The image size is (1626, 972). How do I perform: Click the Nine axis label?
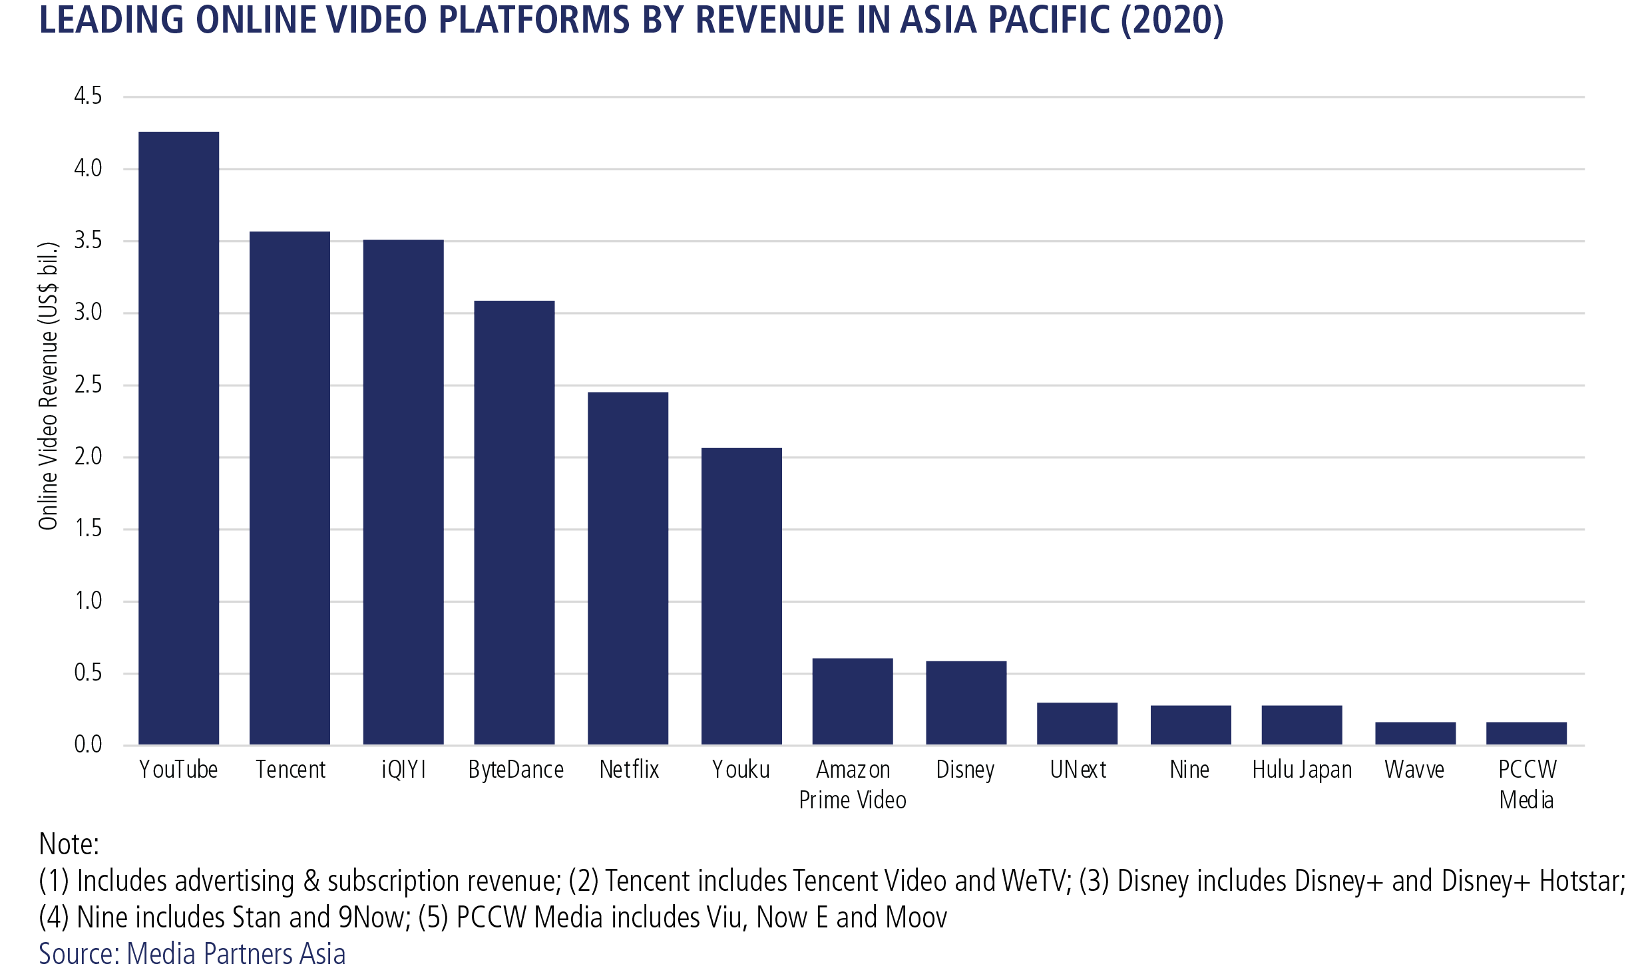click(1189, 770)
